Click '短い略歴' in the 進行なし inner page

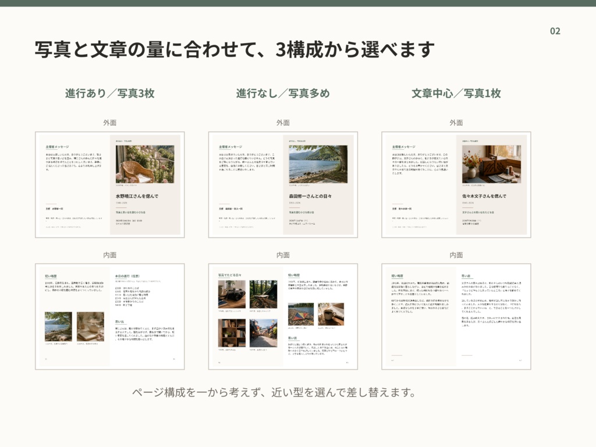point(294,275)
